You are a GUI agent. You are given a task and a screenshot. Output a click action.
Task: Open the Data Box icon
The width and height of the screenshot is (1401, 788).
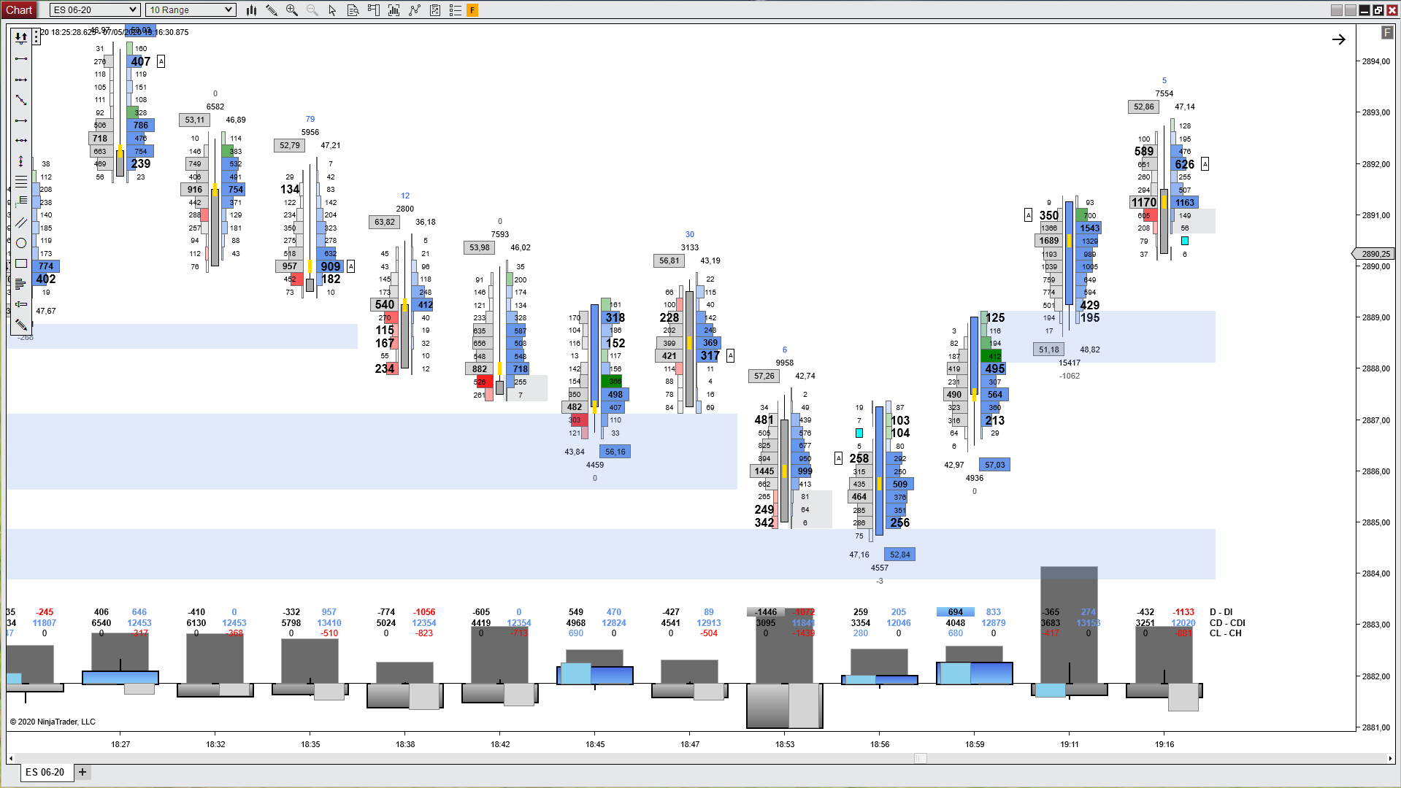[x=353, y=10]
